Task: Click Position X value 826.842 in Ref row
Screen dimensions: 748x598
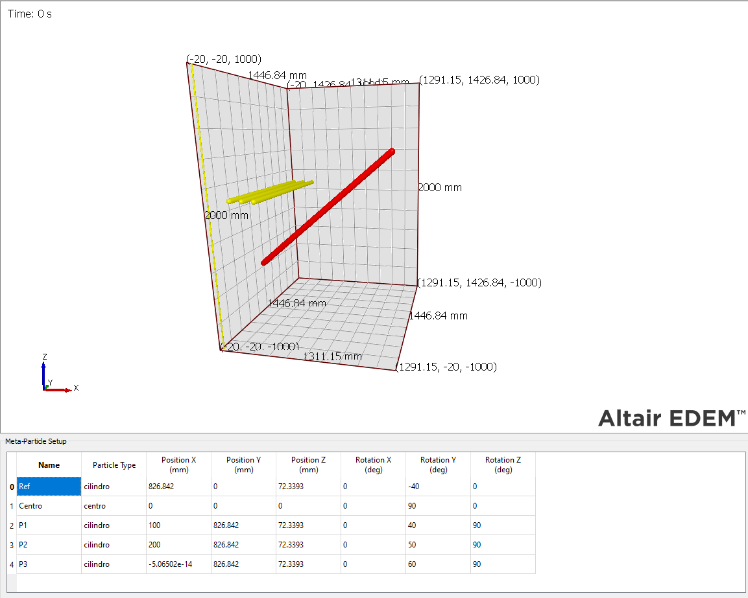Action: (179, 487)
